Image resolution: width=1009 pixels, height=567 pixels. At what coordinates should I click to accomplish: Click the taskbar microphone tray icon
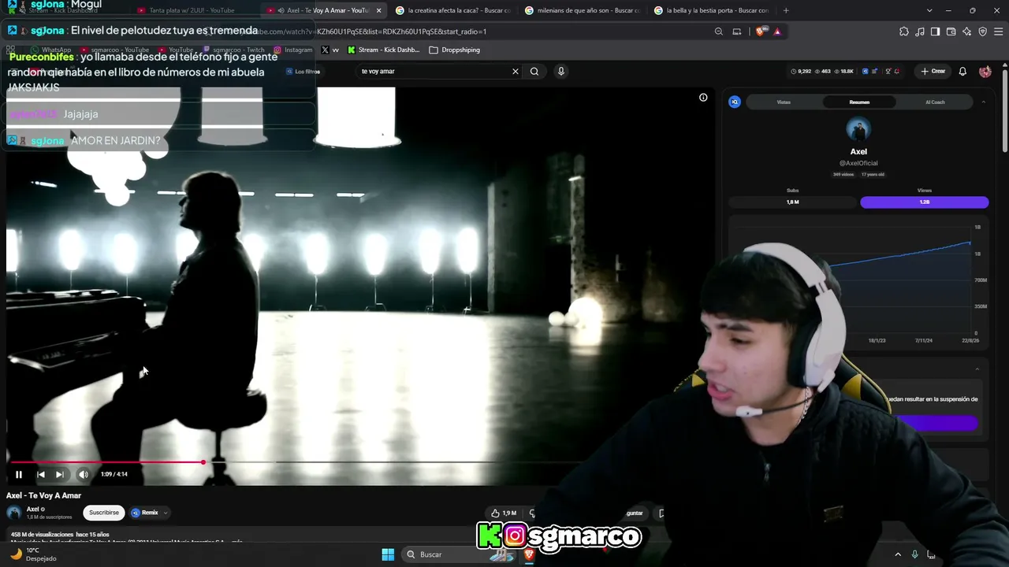click(914, 554)
